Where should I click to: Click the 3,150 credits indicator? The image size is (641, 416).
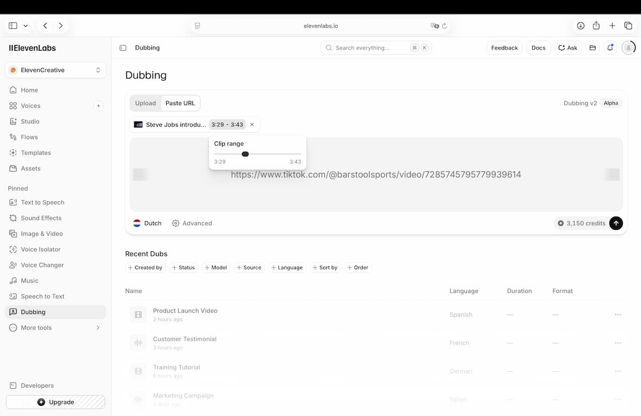click(581, 223)
